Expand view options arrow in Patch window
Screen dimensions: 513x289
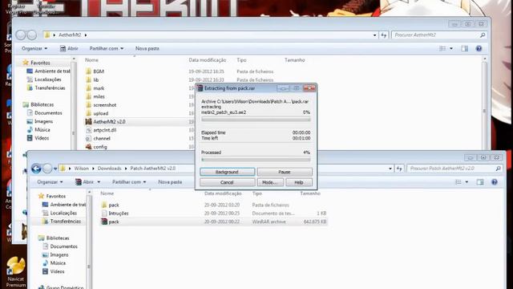tap(467, 182)
